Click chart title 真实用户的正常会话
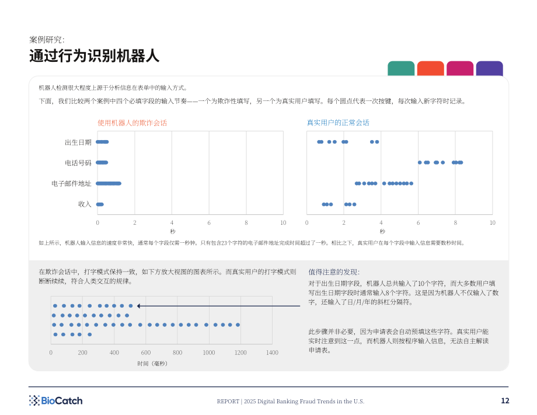 tap(338, 123)
